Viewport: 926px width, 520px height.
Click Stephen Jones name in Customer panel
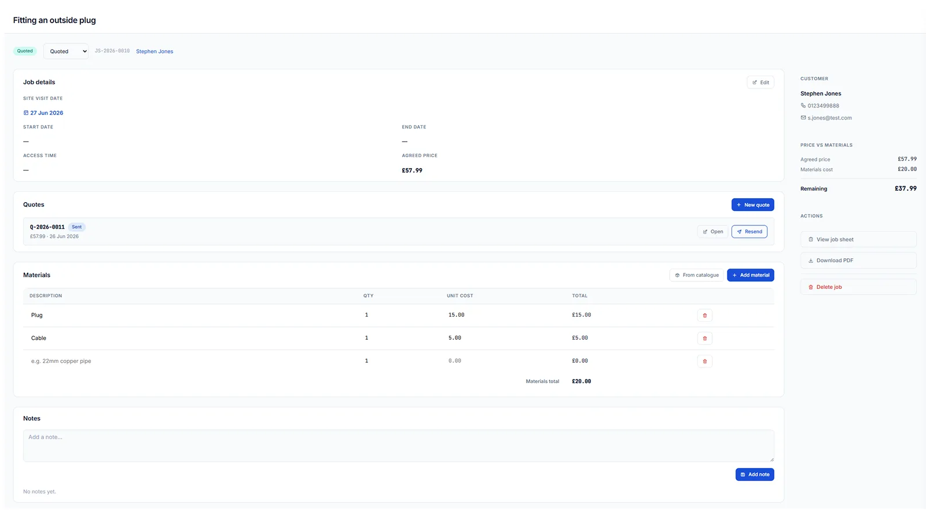pos(821,94)
